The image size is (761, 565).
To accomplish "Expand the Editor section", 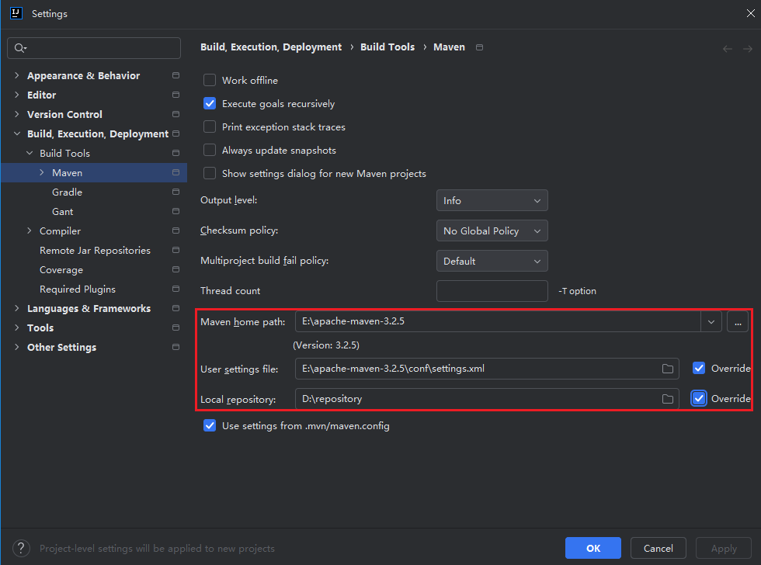I will tap(17, 95).
